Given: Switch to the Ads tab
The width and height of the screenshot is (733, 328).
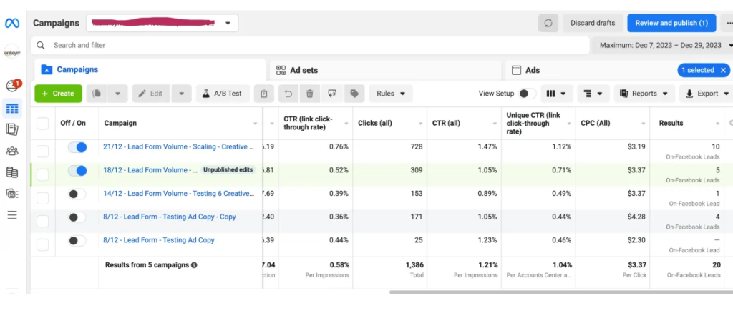Looking at the screenshot, I should tap(533, 70).
